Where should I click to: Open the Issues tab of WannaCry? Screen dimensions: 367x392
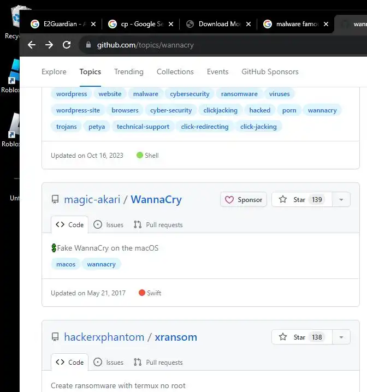108,225
